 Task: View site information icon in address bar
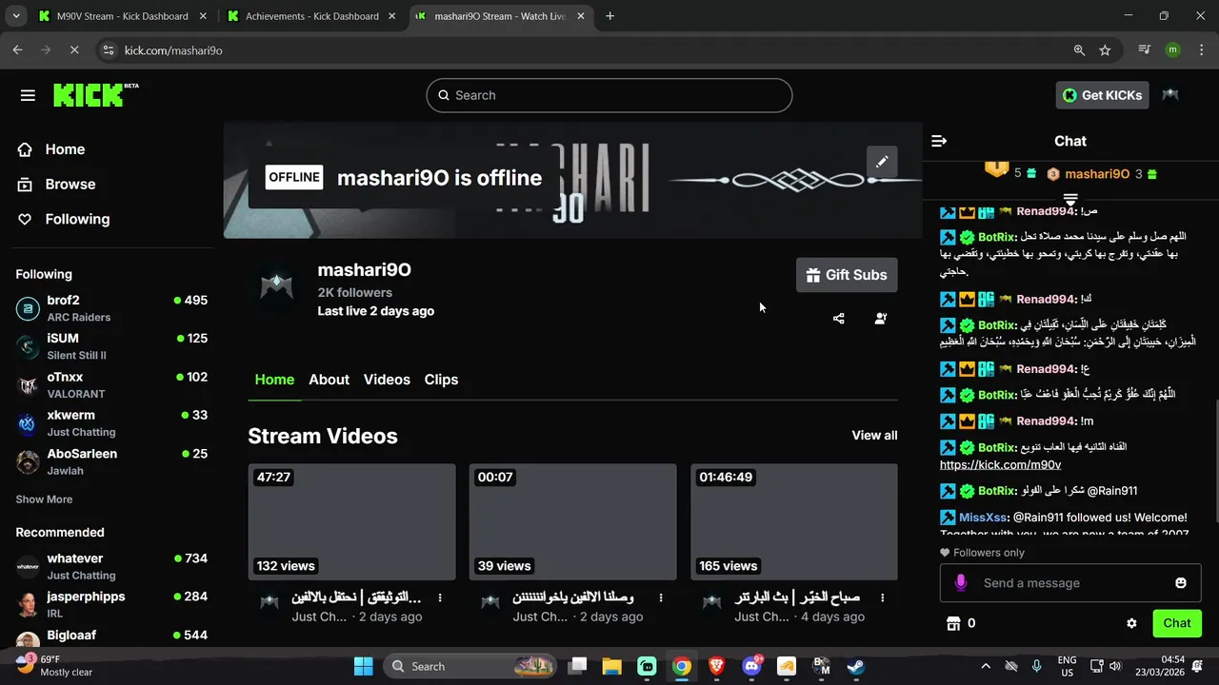[x=108, y=49]
